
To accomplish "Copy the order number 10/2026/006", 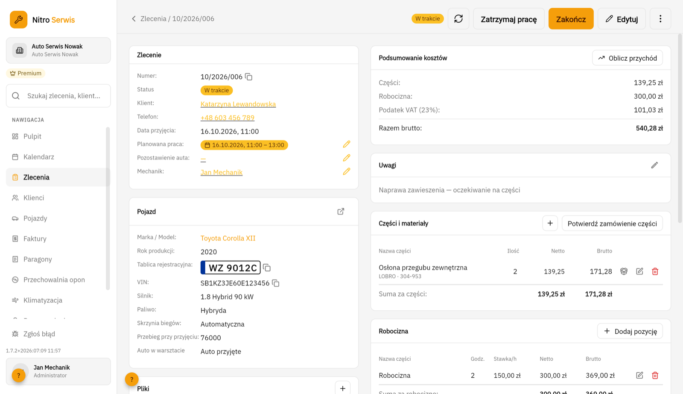I will click(x=249, y=77).
